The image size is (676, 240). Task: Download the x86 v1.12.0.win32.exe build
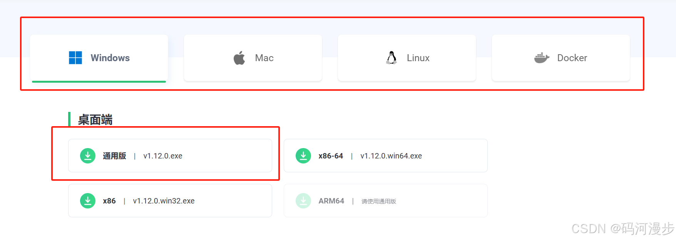(x=170, y=201)
